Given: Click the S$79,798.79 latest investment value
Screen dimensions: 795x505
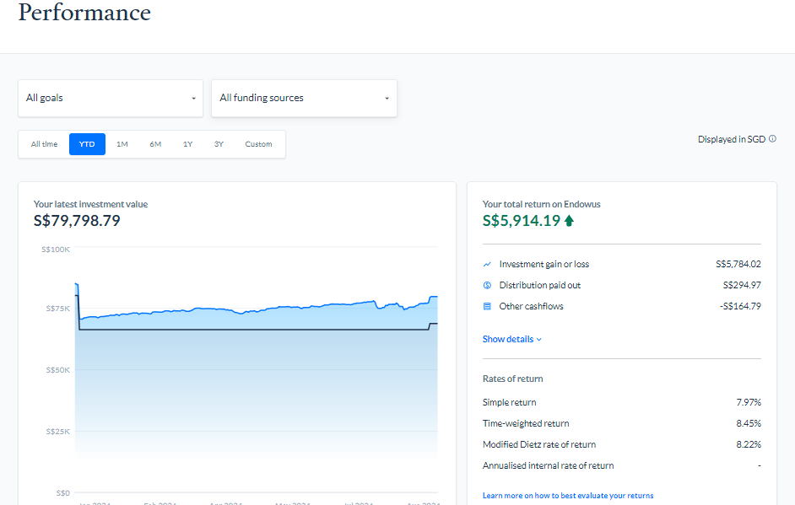Looking at the screenshot, I should tap(77, 221).
